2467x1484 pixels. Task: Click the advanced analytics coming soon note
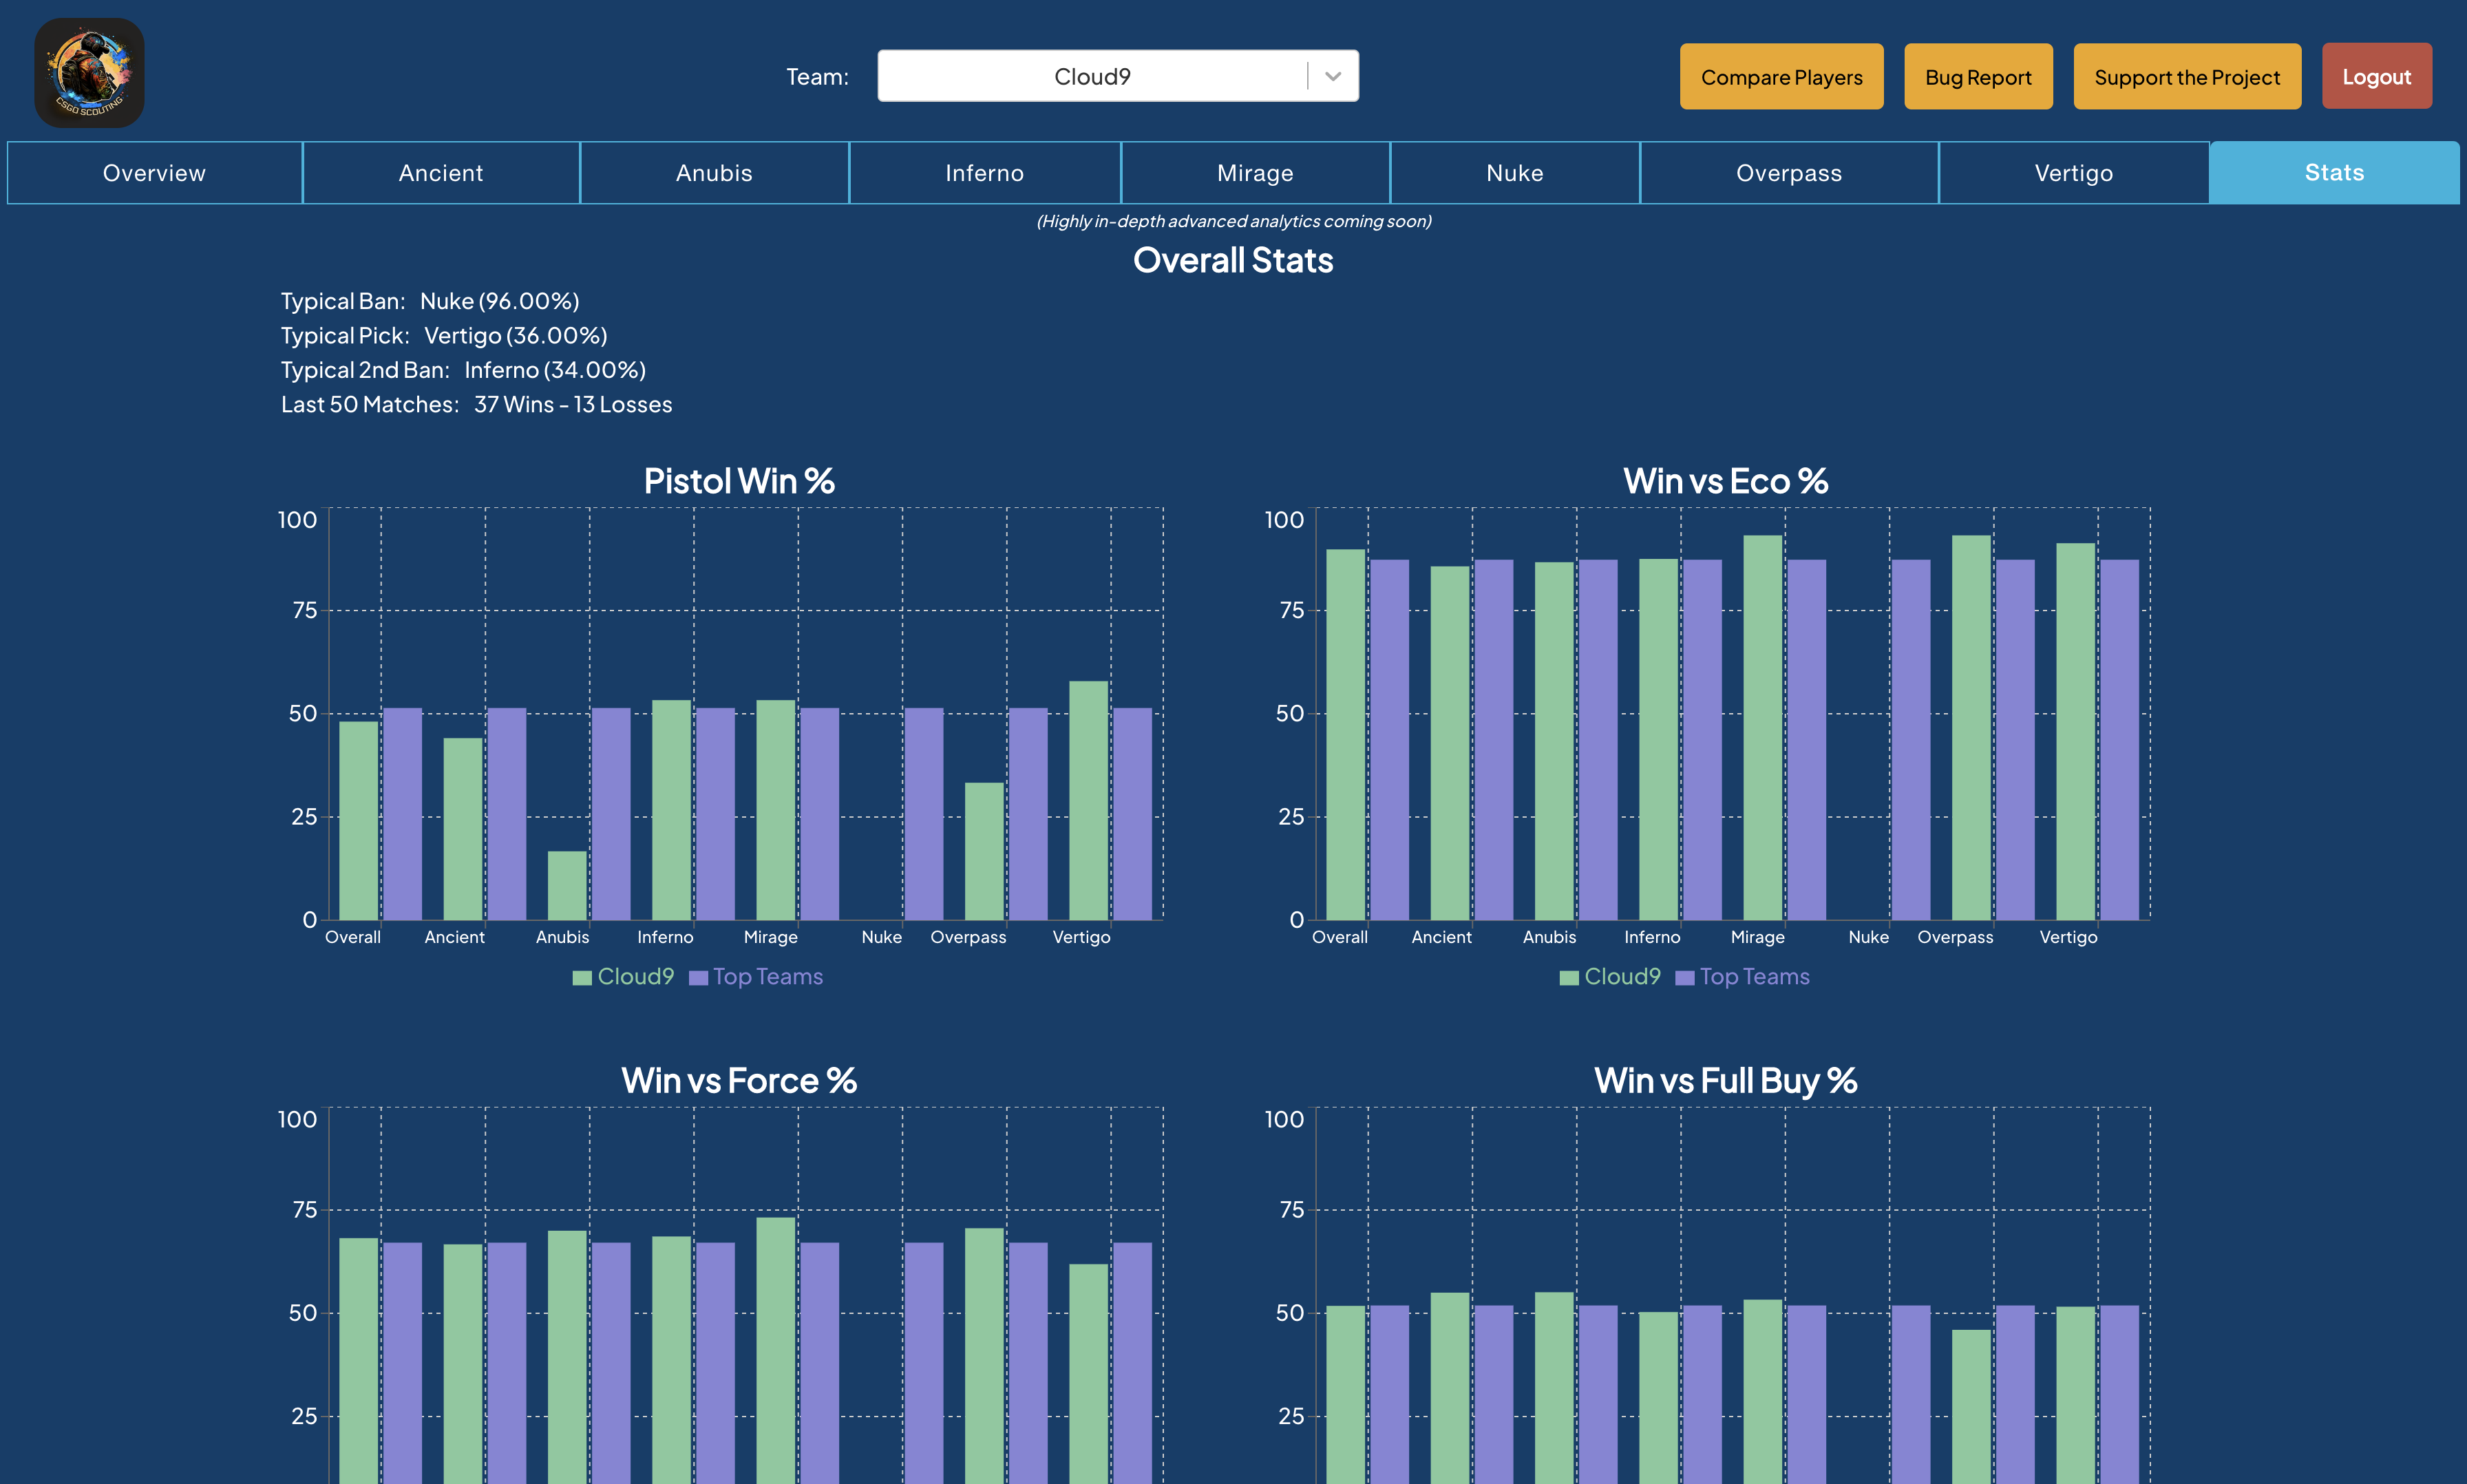click(1234, 221)
